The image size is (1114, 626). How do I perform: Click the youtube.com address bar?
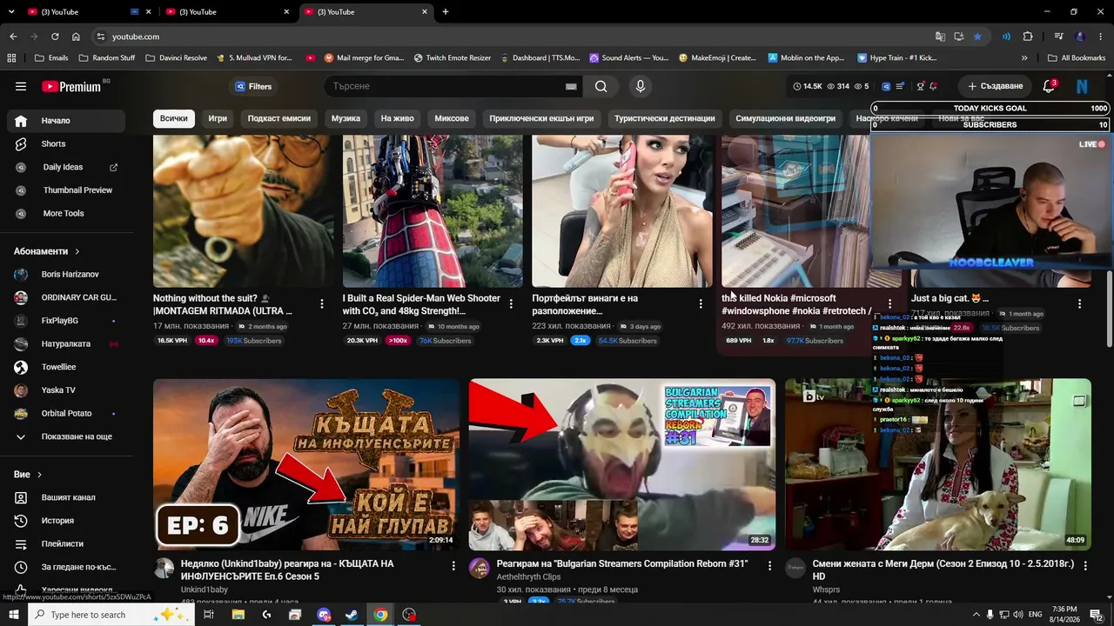(513, 37)
